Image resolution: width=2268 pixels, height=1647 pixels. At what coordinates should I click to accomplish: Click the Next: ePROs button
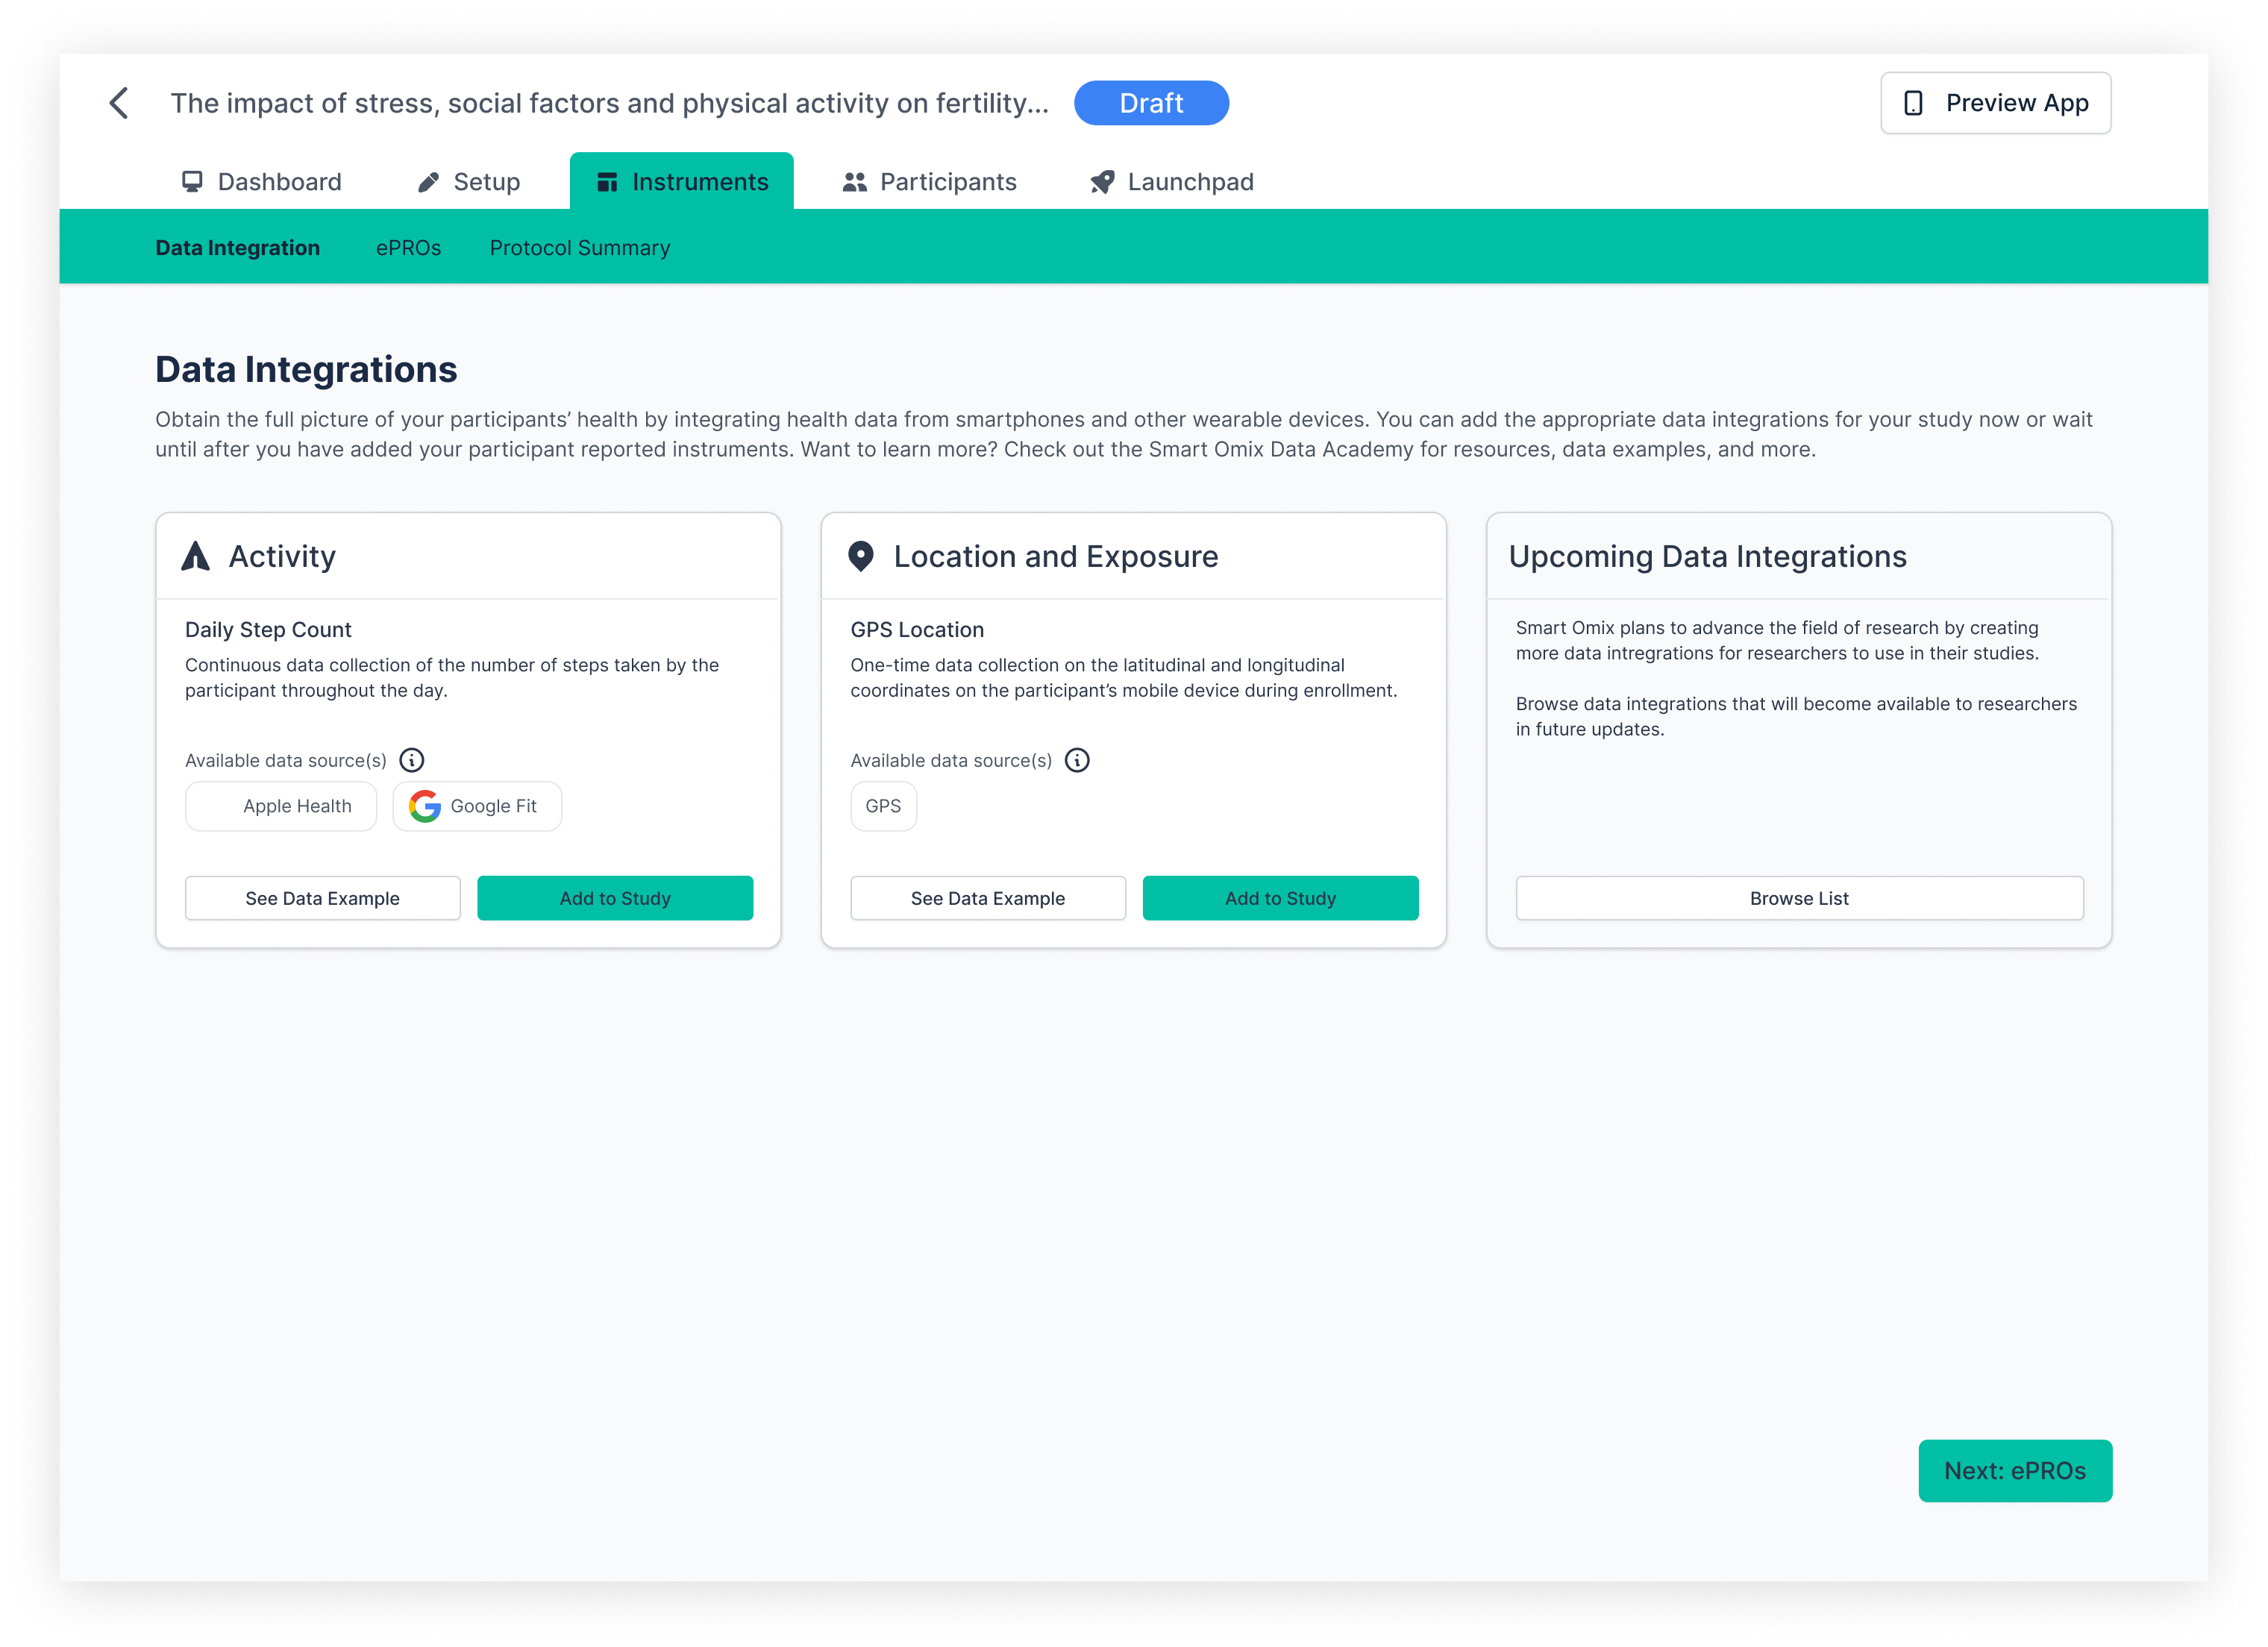coord(2015,1470)
